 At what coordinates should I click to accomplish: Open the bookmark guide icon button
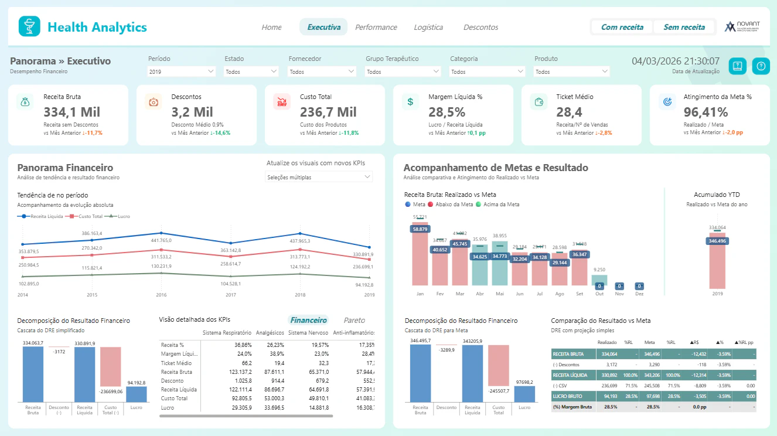pos(737,66)
